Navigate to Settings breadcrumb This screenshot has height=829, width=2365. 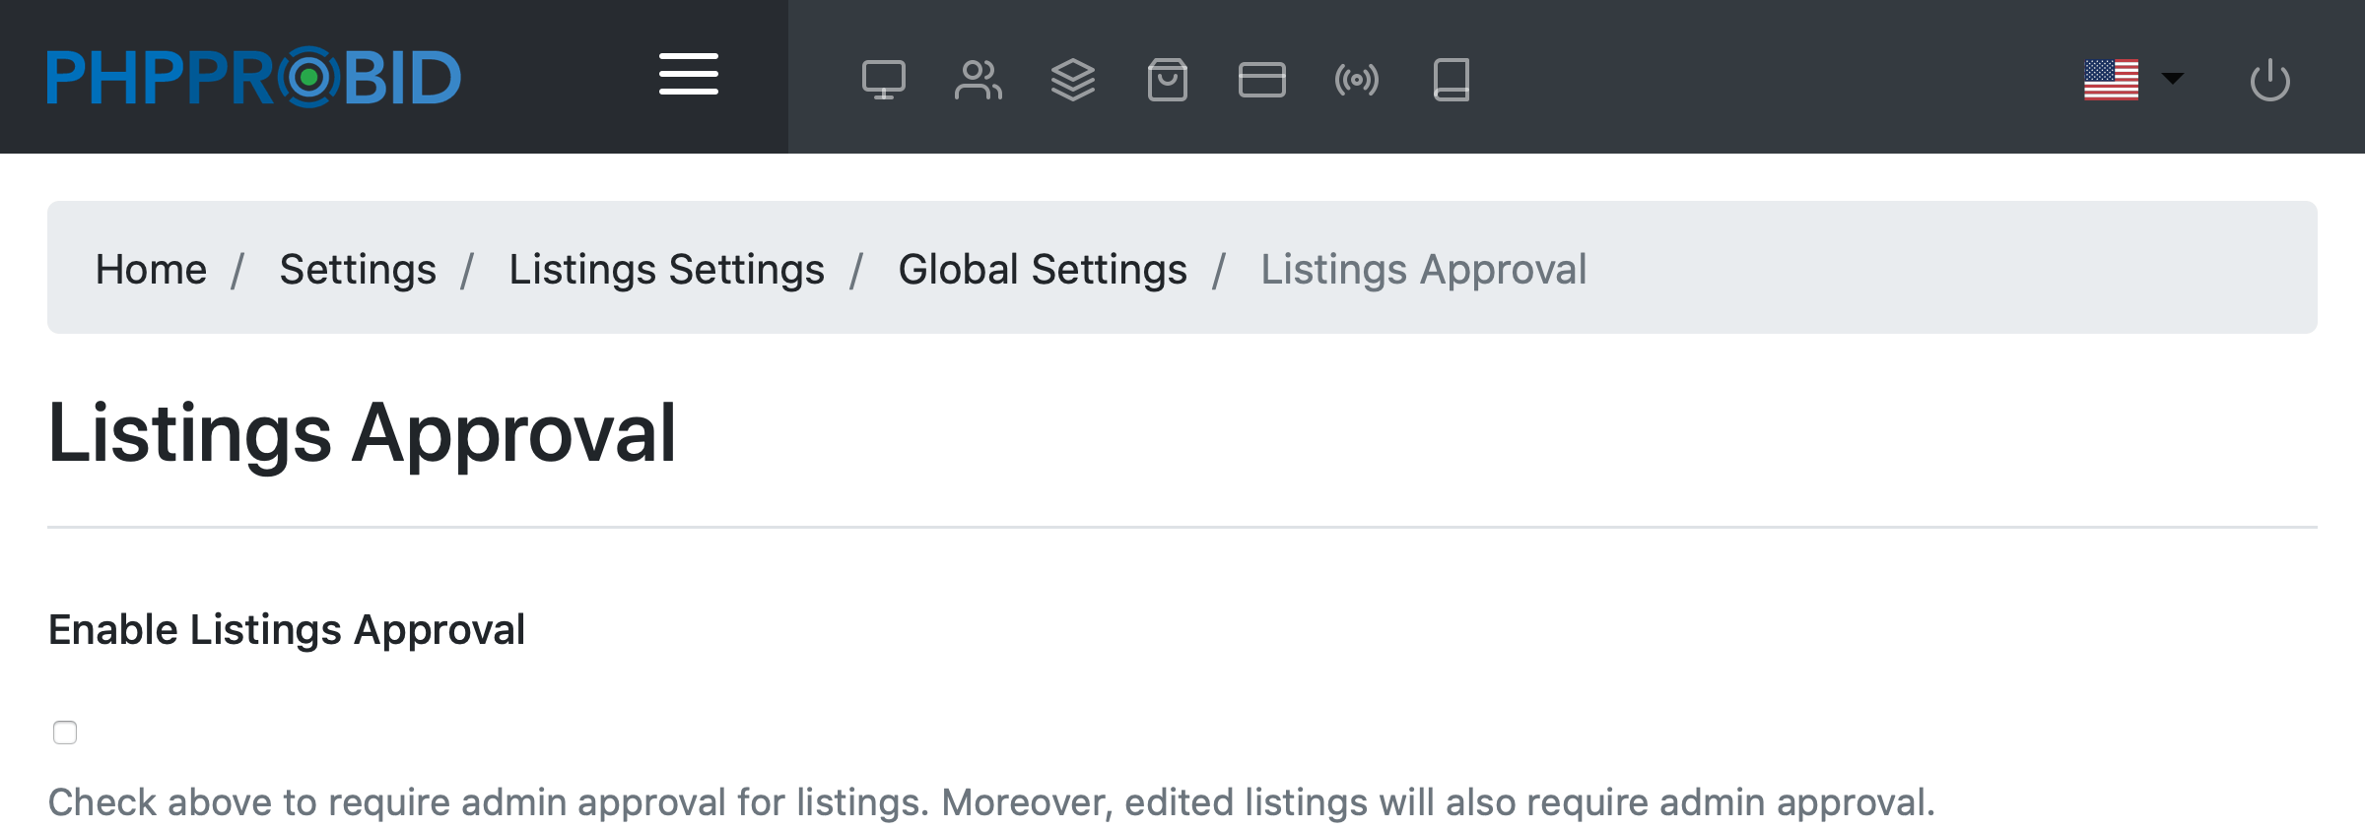pos(358,269)
